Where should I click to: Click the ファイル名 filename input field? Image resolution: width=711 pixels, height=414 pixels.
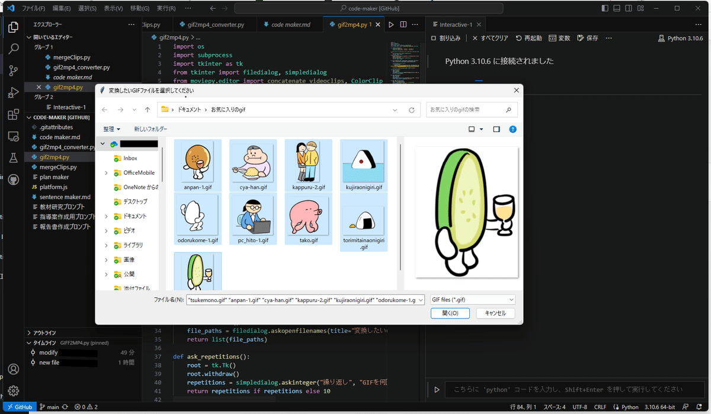point(305,300)
